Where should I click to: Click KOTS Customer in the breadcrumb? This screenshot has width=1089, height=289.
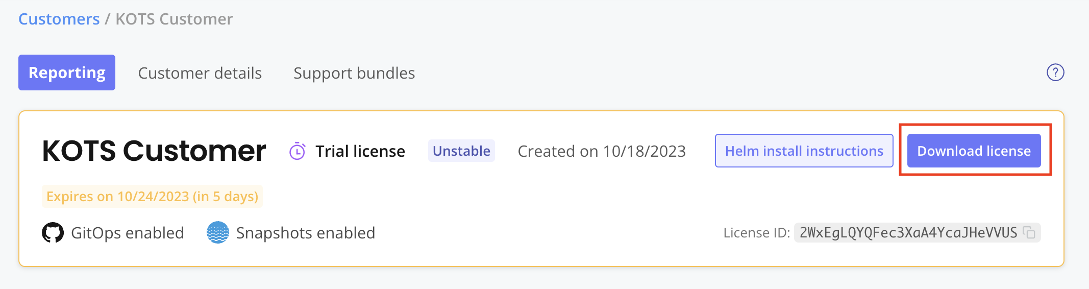tap(174, 19)
